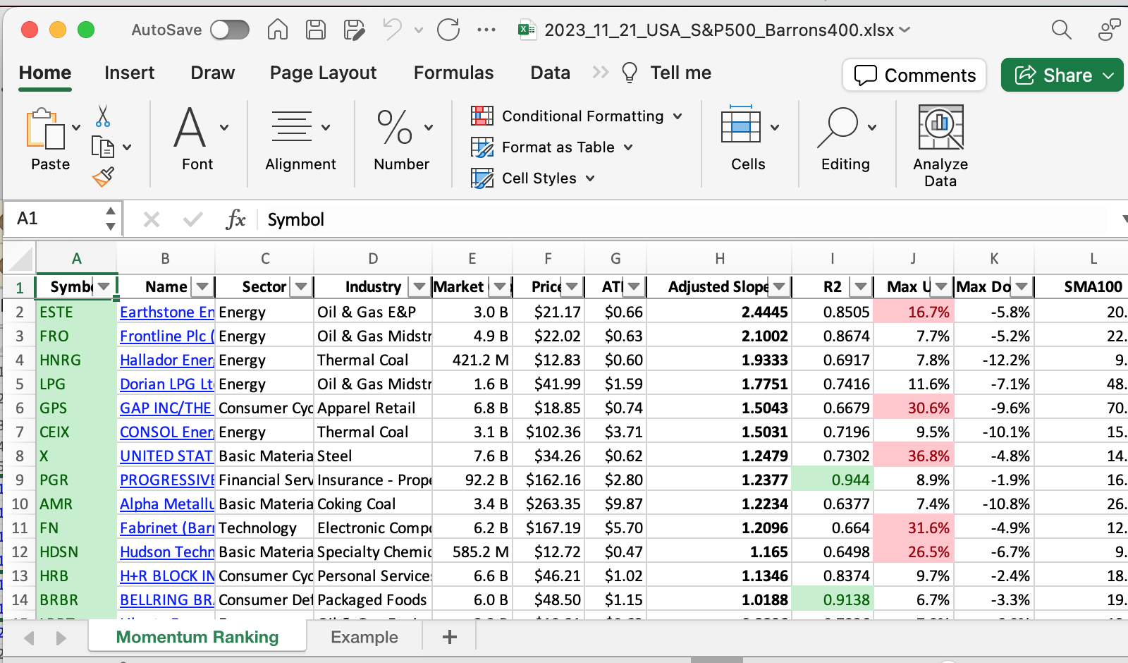Image resolution: width=1128 pixels, height=663 pixels.
Task: Click the Format Painter brush icon
Action: click(x=103, y=176)
